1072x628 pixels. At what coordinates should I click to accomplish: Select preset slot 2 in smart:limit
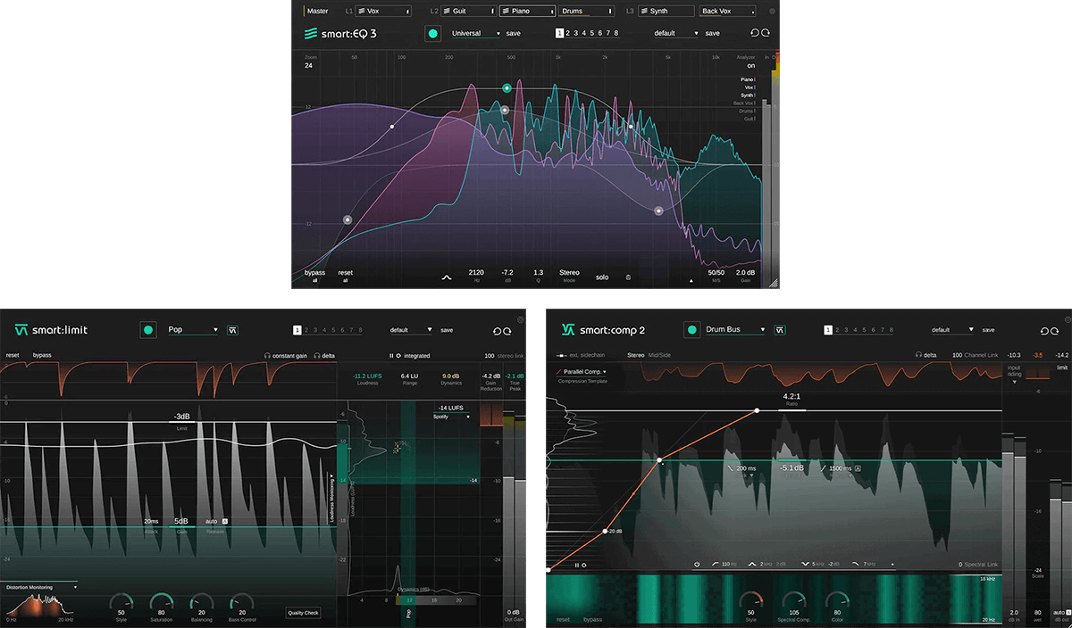click(306, 330)
